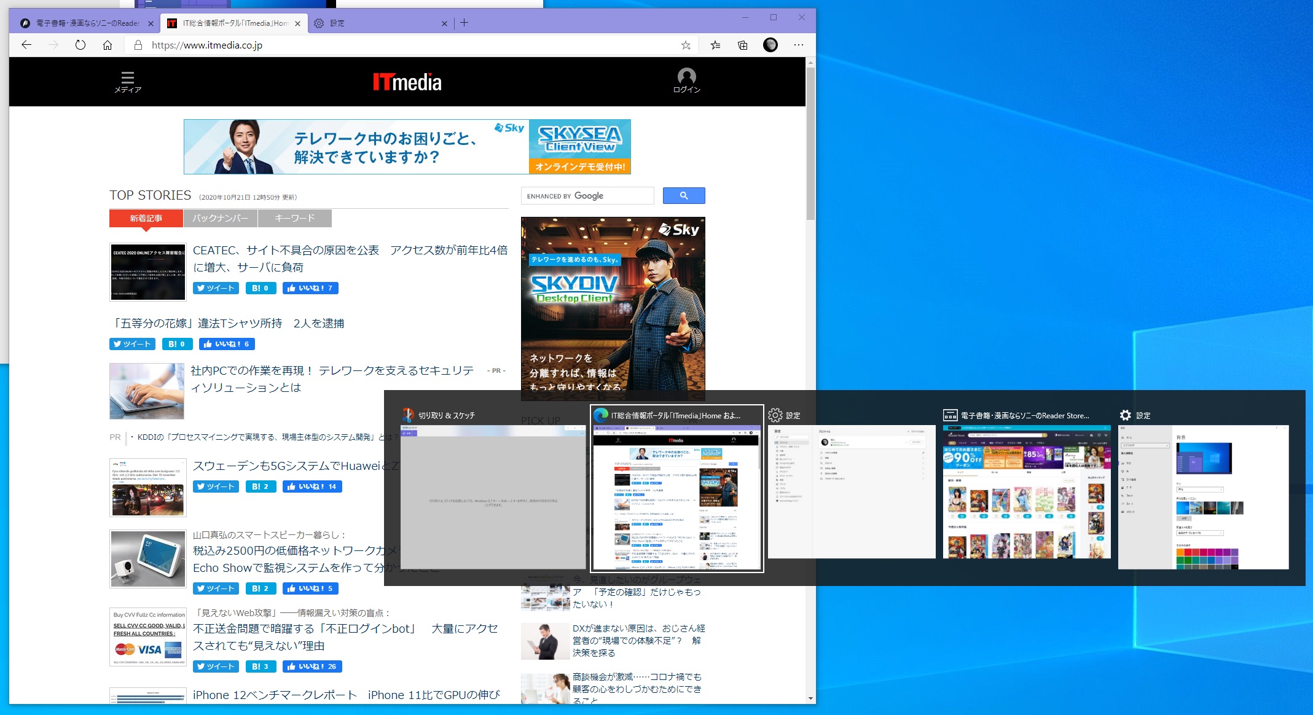Click the Google custom search field
The width and height of the screenshot is (1313, 715).
587,195
